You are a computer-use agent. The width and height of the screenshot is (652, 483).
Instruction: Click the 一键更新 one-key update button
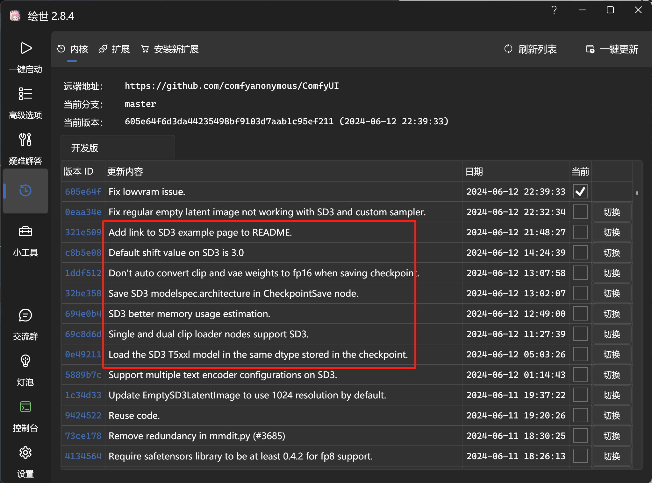(x=612, y=49)
